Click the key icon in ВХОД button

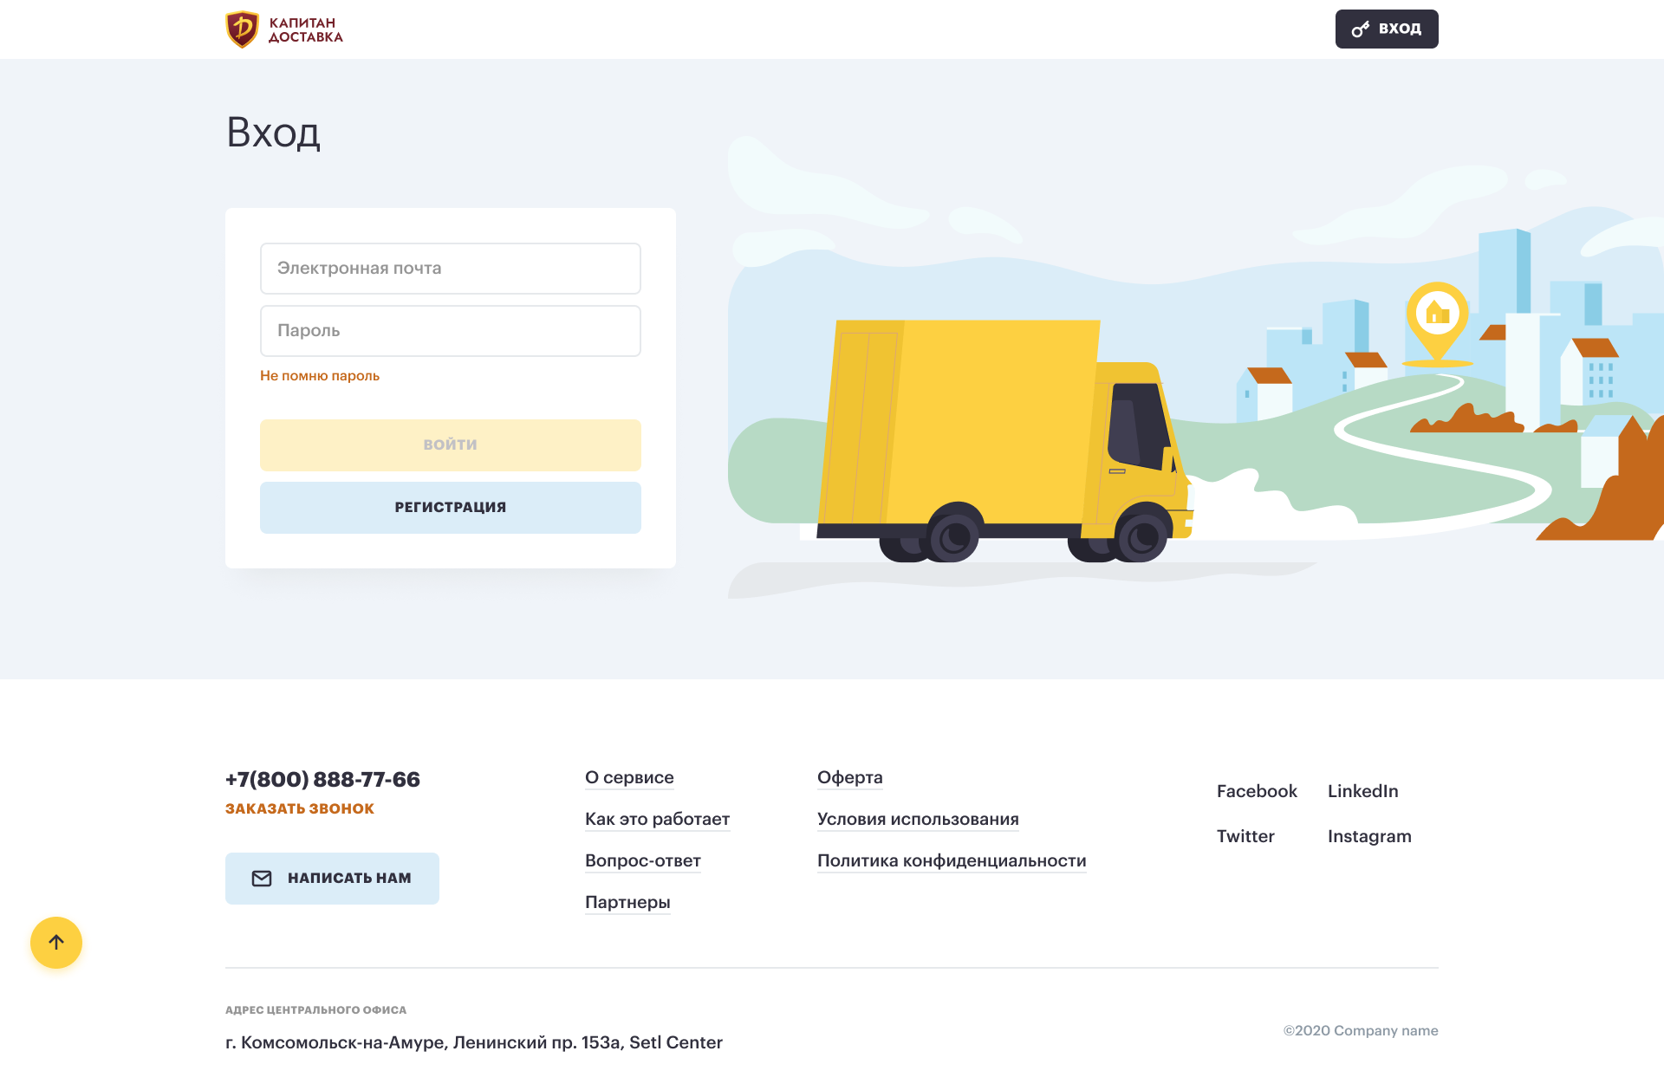pyautogui.click(x=1361, y=29)
